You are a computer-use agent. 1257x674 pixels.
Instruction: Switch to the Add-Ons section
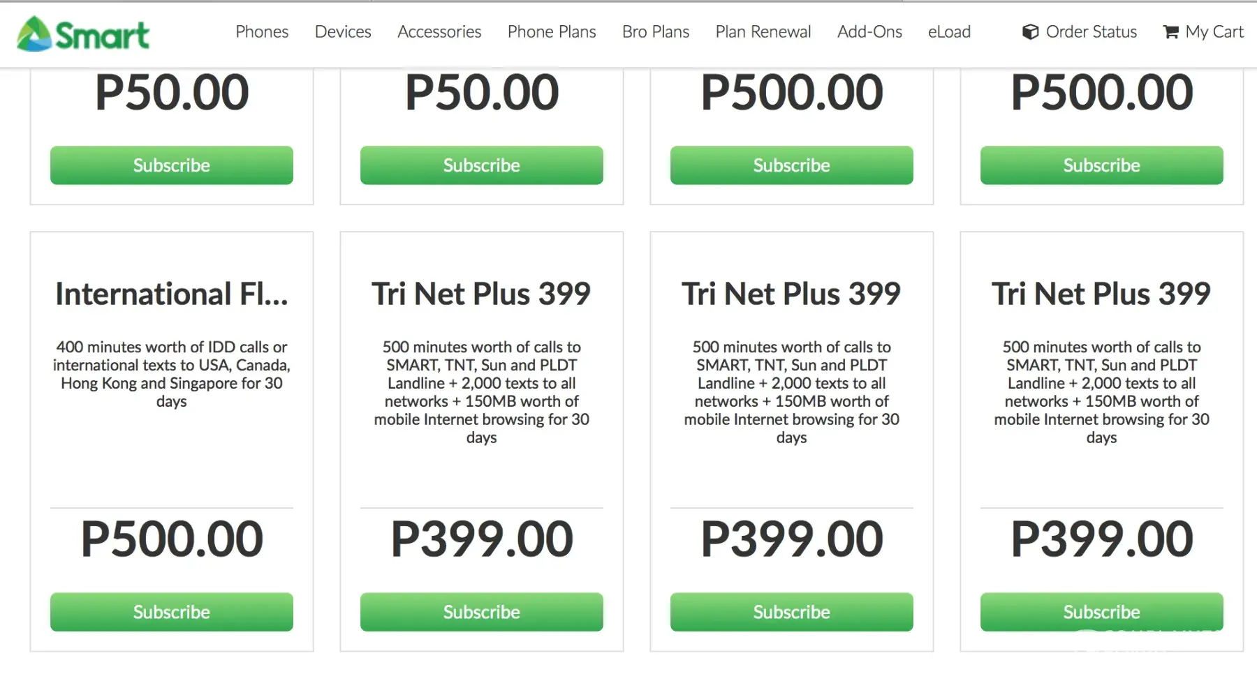tap(869, 32)
